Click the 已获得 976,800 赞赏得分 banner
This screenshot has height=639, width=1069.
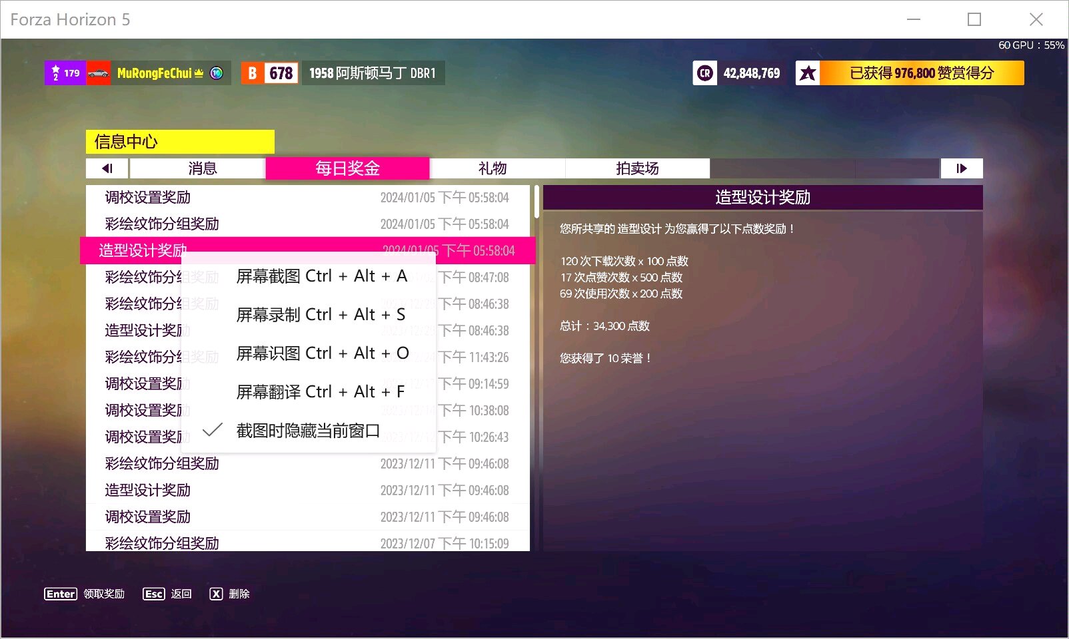(922, 73)
